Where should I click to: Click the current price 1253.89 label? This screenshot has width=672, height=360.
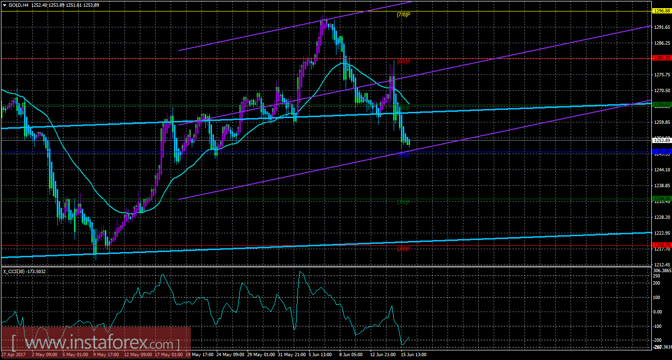coord(662,140)
